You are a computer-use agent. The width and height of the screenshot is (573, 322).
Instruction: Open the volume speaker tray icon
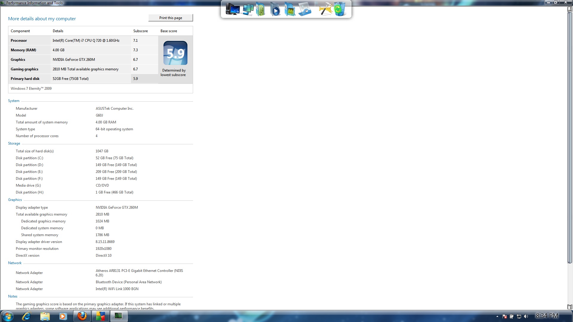point(526,316)
